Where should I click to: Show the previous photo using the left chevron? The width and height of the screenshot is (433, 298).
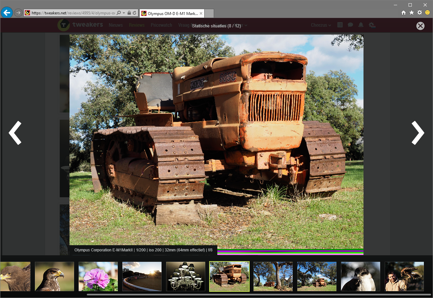[15, 133]
